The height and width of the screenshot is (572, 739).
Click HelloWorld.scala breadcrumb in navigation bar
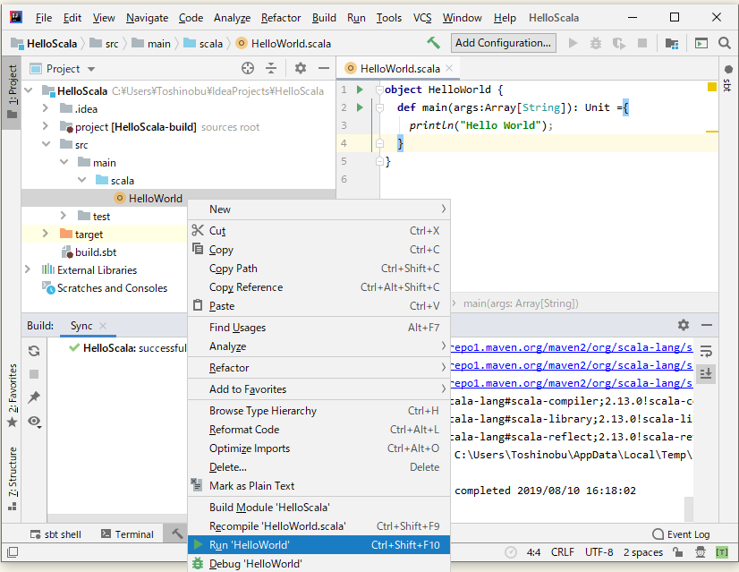coord(284,43)
